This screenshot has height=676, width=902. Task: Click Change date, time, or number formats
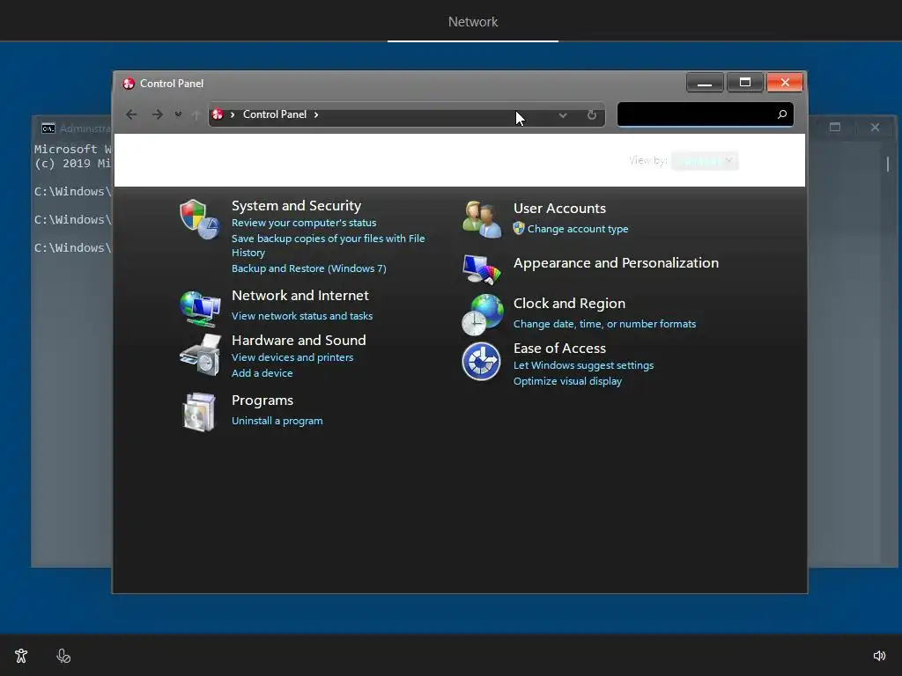[x=604, y=324]
